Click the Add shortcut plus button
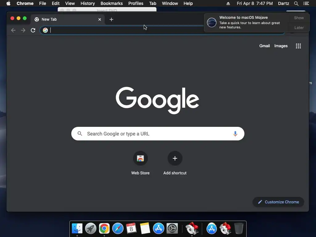This screenshot has height=237, width=316. [x=175, y=158]
